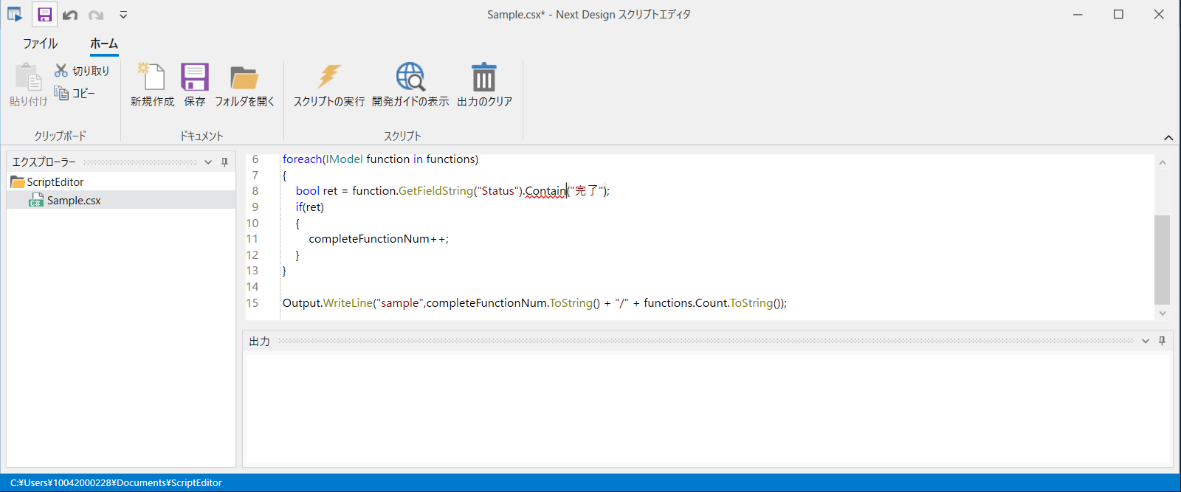Open the quick access toolbar customize dropdown

123,15
